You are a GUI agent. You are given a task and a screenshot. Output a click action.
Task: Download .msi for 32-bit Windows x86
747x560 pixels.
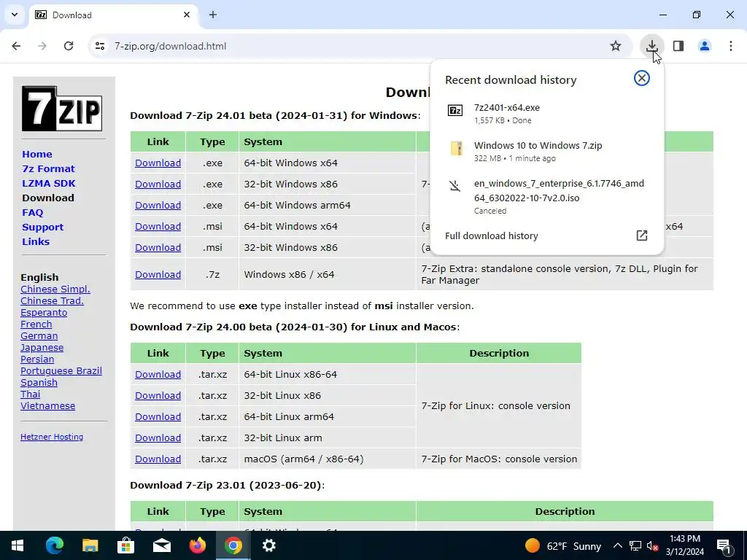(x=158, y=248)
